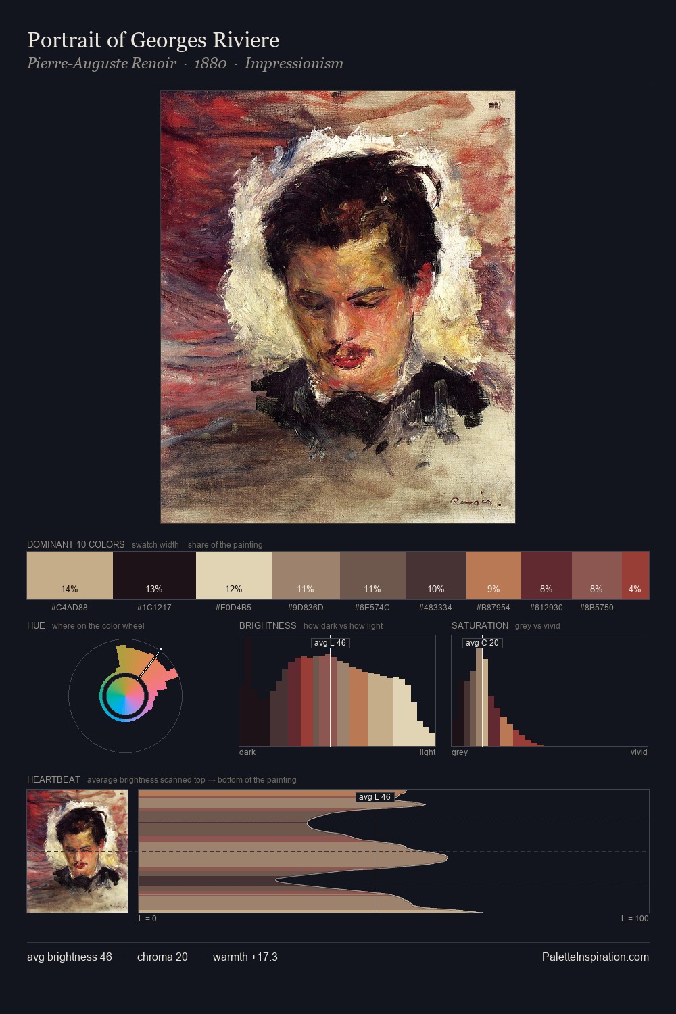Click the '#B87954' hex code text
The height and width of the screenshot is (1014, 676).
pyautogui.click(x=493, y=607)
